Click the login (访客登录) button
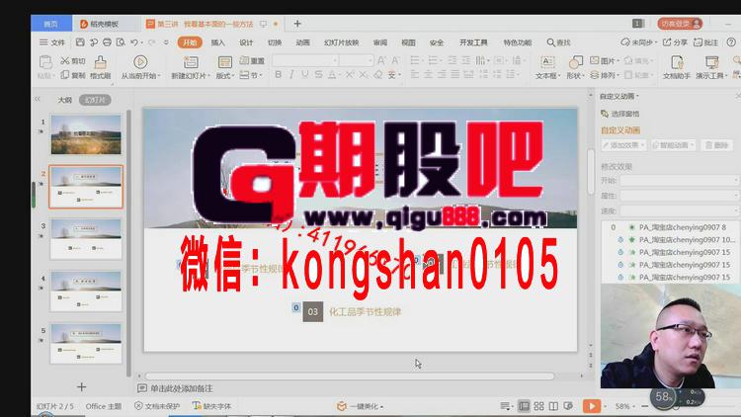The height and width of the screenshot is (417, 741). [680, 24]
